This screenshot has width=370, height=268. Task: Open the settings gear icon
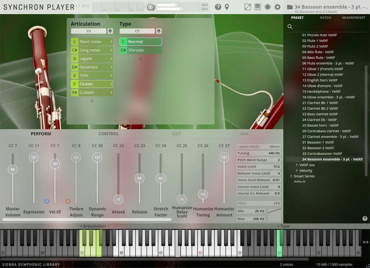click(x=277, y=7)
